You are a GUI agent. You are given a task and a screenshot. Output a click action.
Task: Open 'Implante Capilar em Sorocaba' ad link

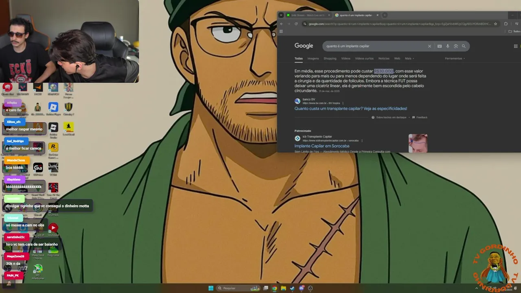(322, 146)
